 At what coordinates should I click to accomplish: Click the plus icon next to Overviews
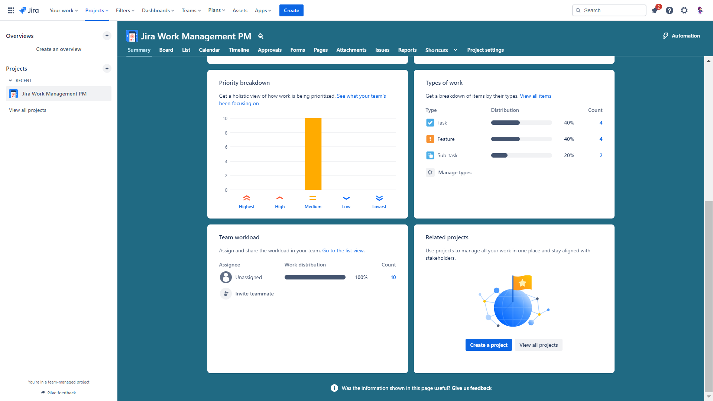[x=107, y=36]
